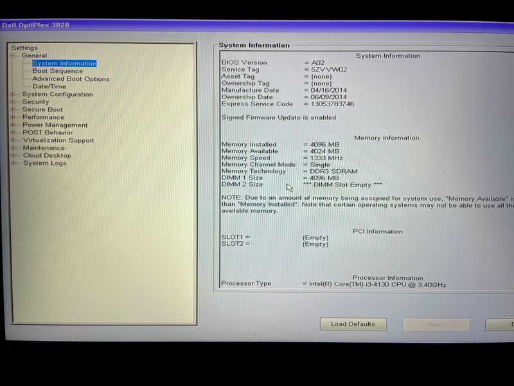Click the Load Defaults button
514x386 pixels.
(x=353, y=324)
